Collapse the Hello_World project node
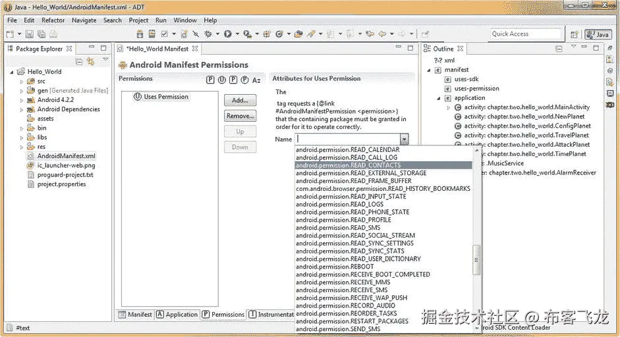The height and width of the screenshot is (337, 620). [x=11, y=72]
